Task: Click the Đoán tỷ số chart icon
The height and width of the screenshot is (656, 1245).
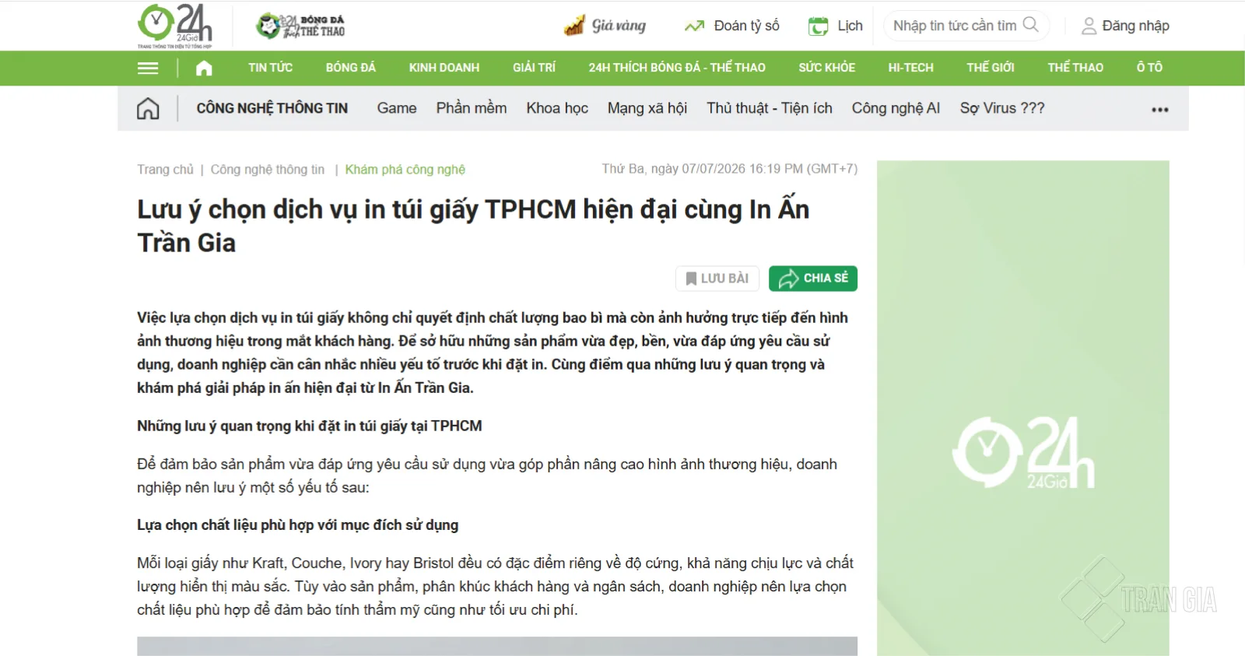Action: [694, 26]
